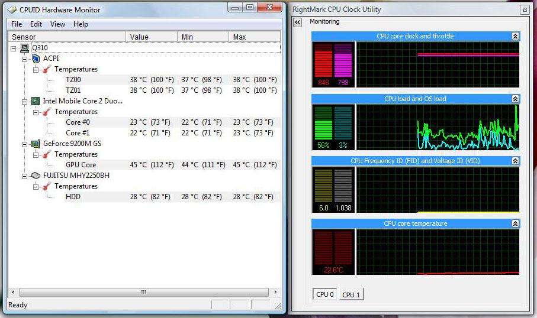Click the CPU load and OS load graph
Screen dimensions: 537x318
[x=438, y=127]
